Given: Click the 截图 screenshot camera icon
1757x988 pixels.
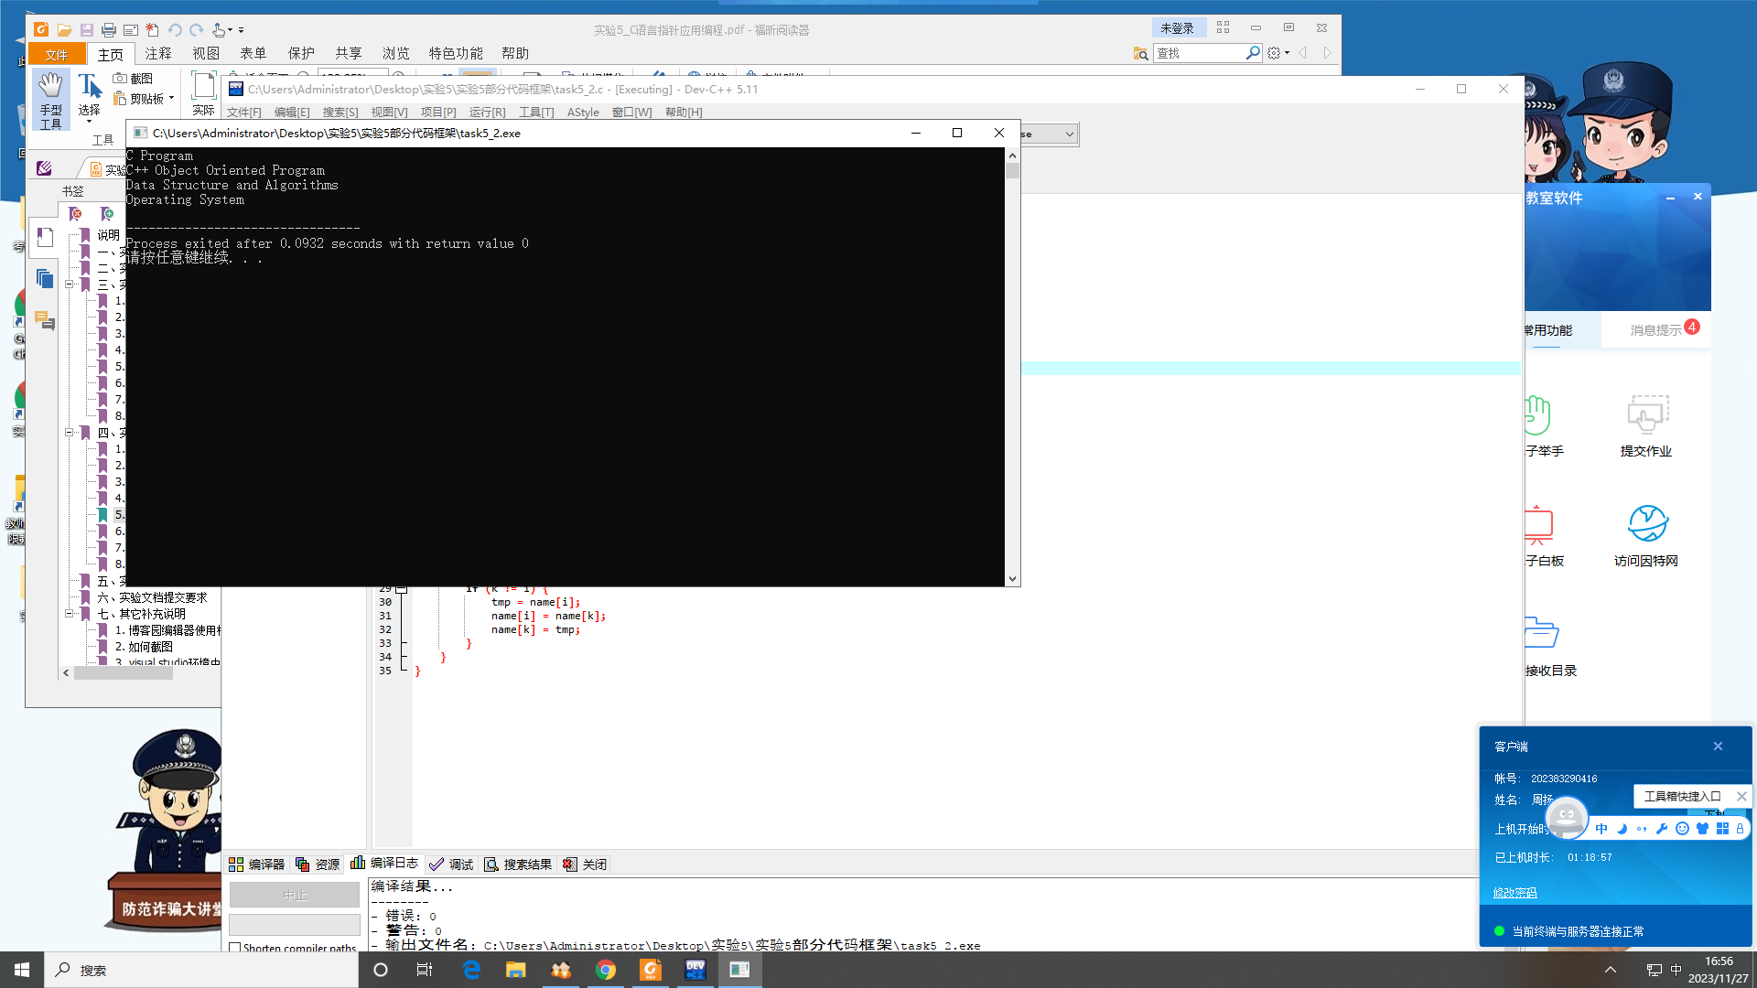Looking at the screenshot, I should (120, 79).
